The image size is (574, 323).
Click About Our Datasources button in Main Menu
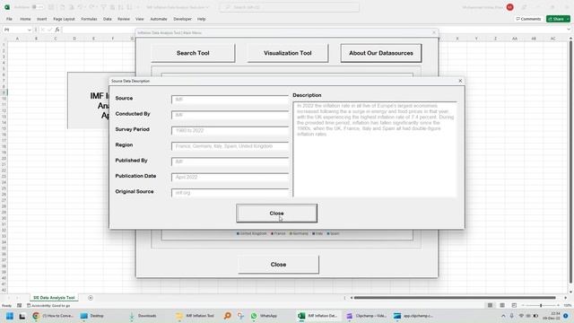pyautogui.click(x=381, y=53)
